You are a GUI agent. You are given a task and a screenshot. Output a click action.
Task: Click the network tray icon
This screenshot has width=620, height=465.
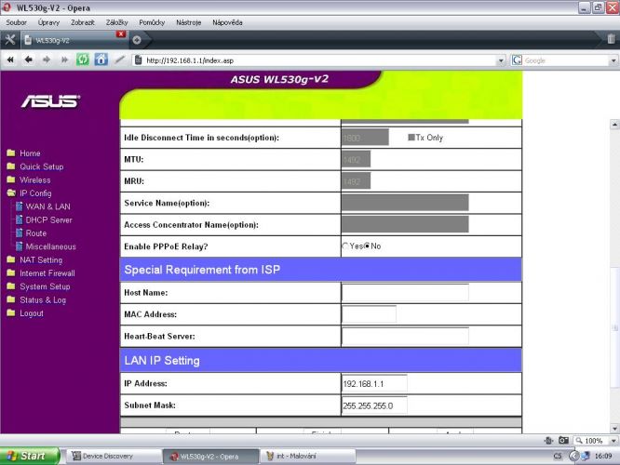[586, 456]
